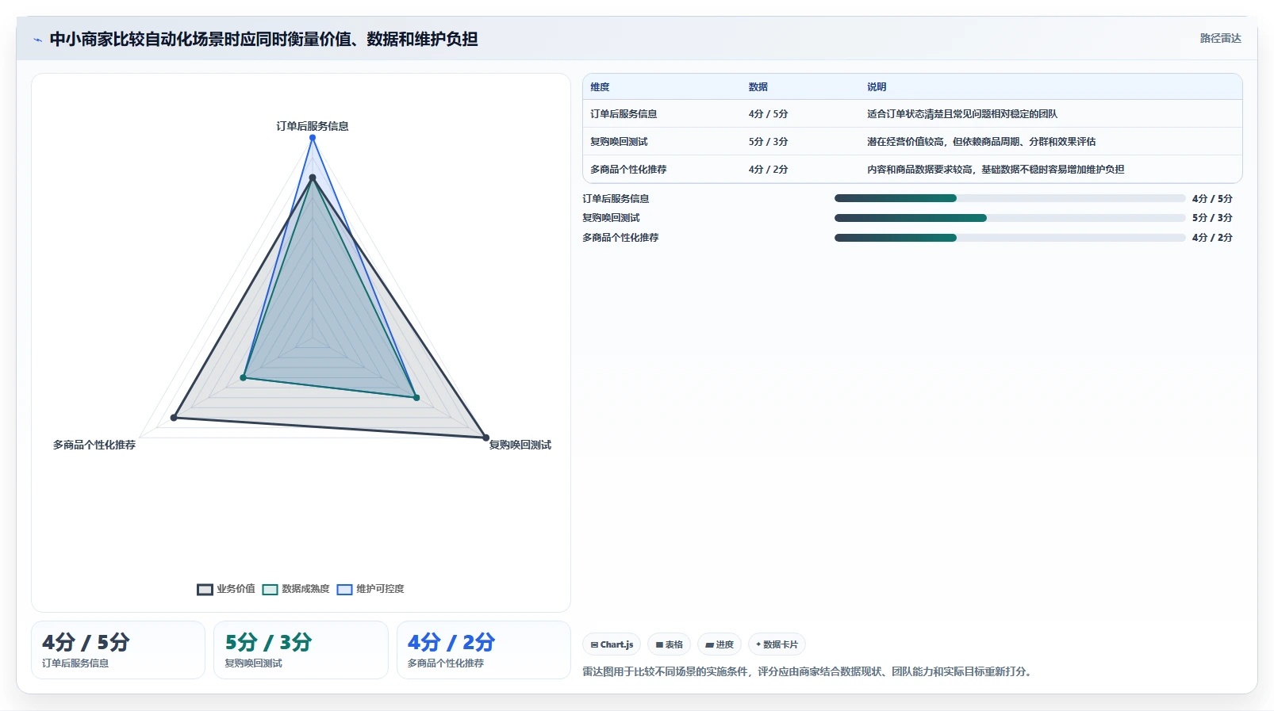Click description 内容和商品数据要求较高,基础数据不稳时容易增加维护负担
The image size is (1274, 711).
pyautogui.click(x=996, y=170)
